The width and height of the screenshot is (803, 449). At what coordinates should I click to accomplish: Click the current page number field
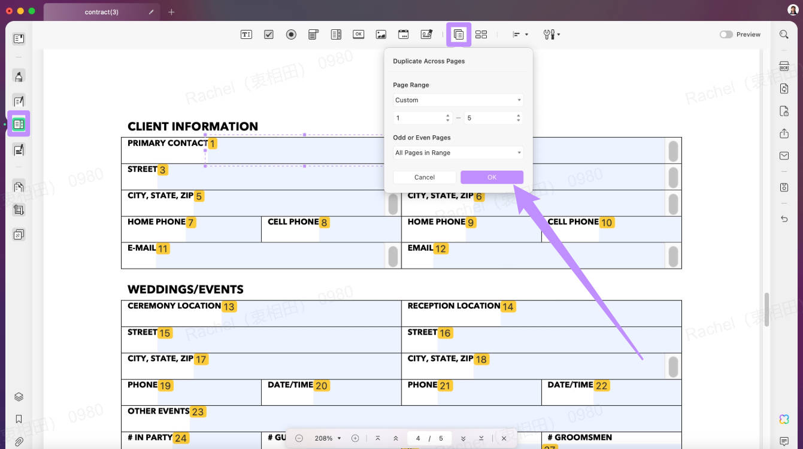coord(418,438)
